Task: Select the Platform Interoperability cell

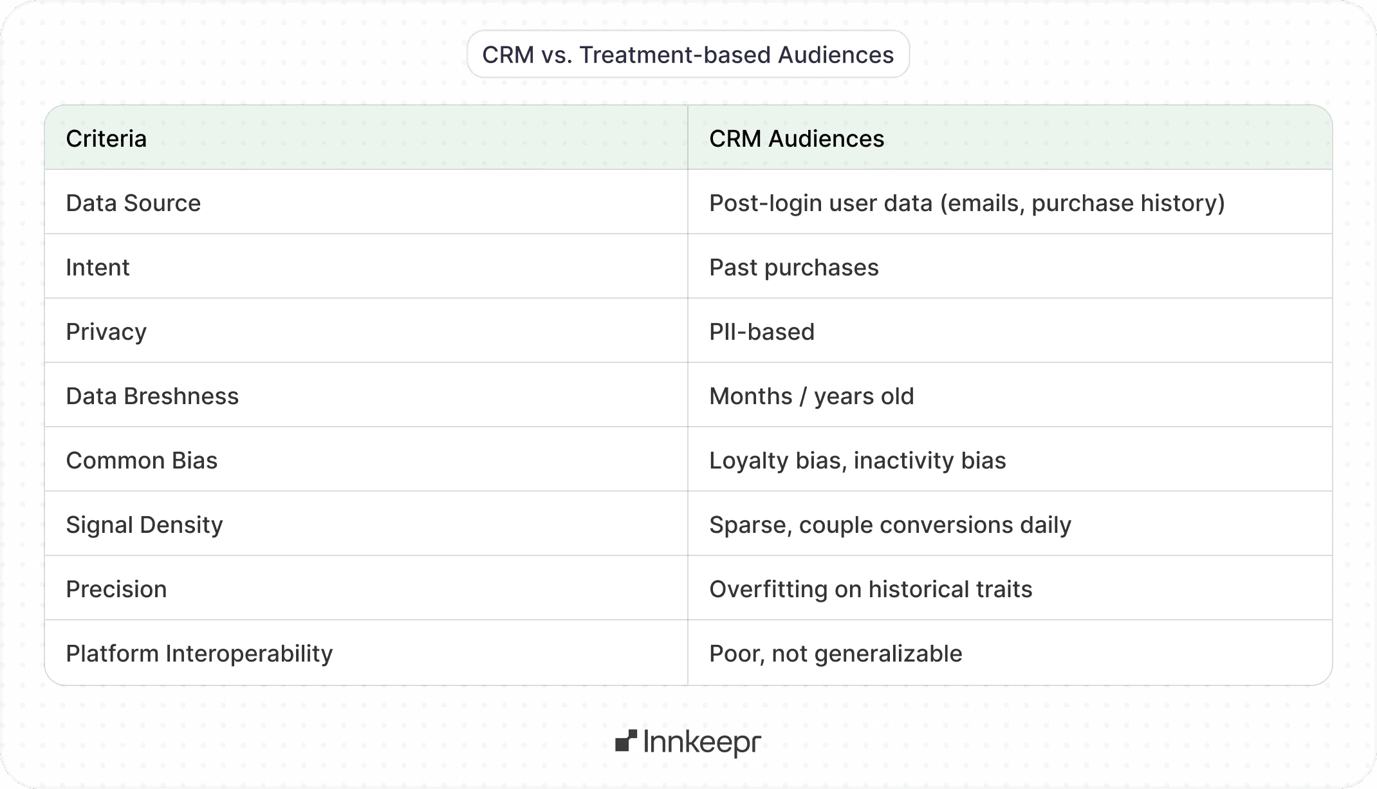Action: pyautogui.click(x=199, y=653)
